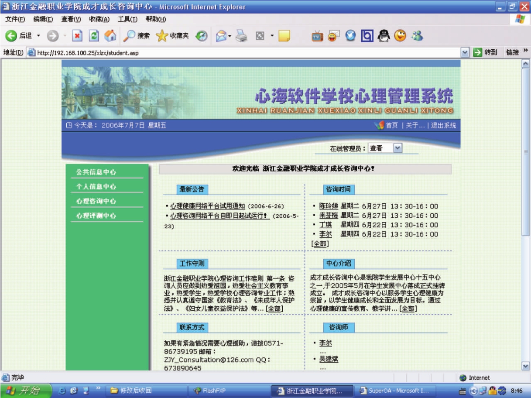Open 公共信息中心 in sidebar
The image size is (531, 398).
coord(96,172)
